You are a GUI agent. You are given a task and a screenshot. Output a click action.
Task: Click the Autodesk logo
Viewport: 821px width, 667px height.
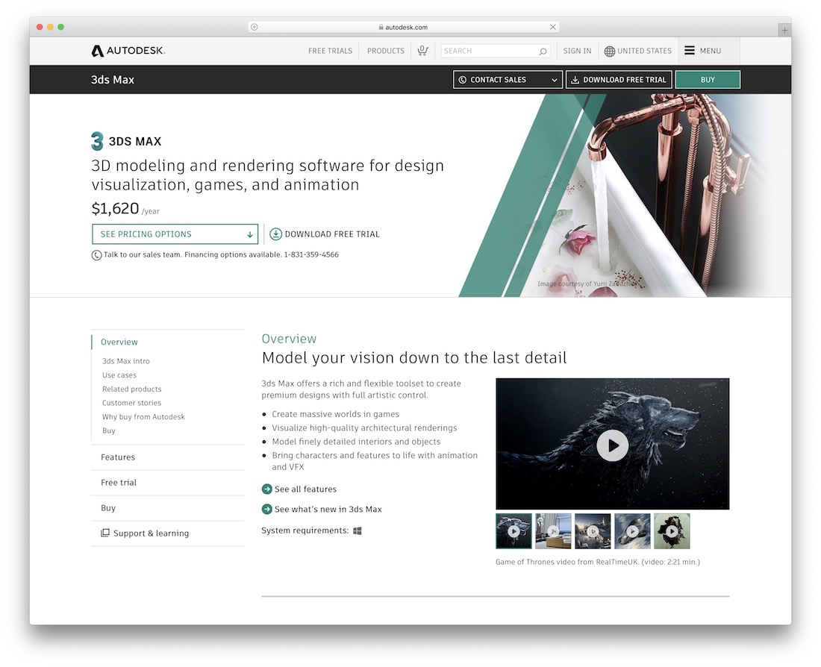click(x=128, y=51)
